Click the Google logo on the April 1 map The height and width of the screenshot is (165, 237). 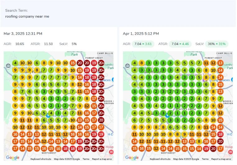coord(132,158)
